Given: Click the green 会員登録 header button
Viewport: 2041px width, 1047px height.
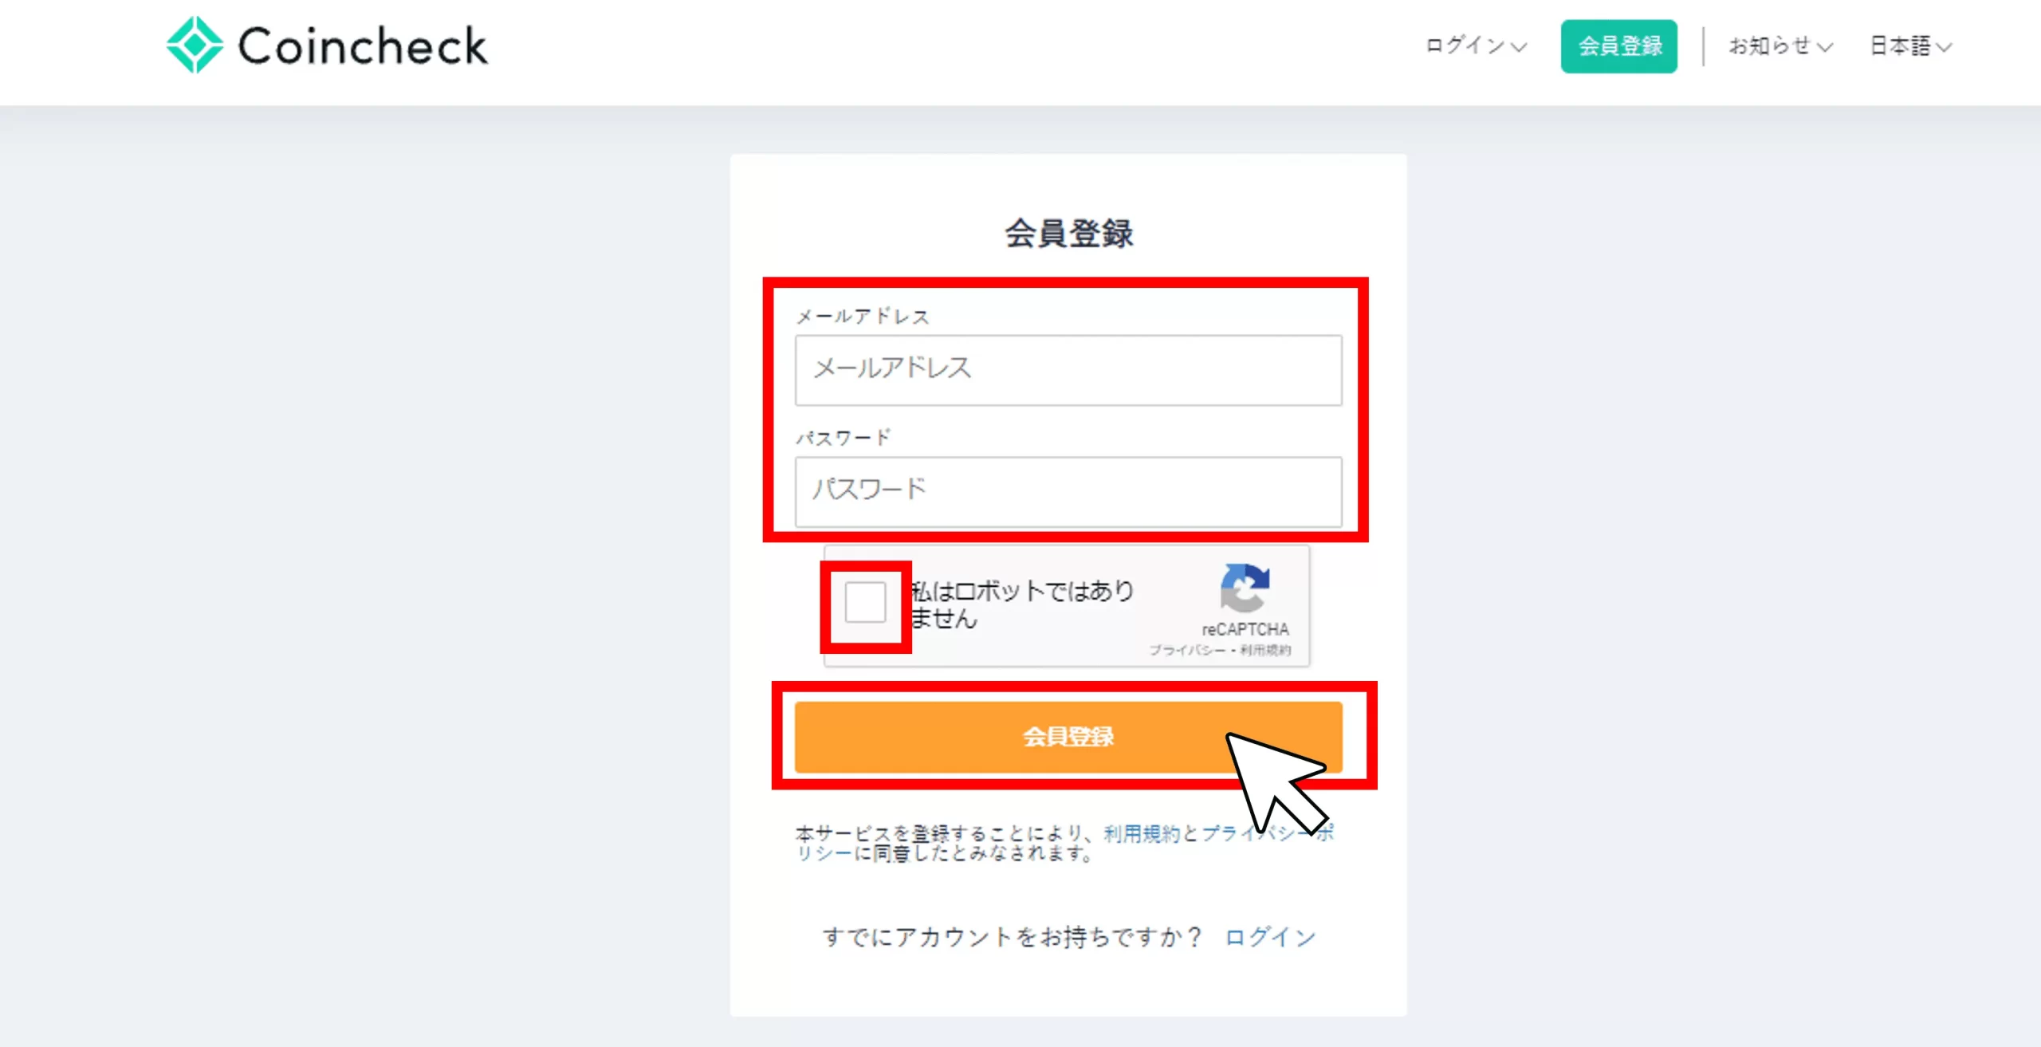Looking at the screenshot, I should coord(1618,46).
